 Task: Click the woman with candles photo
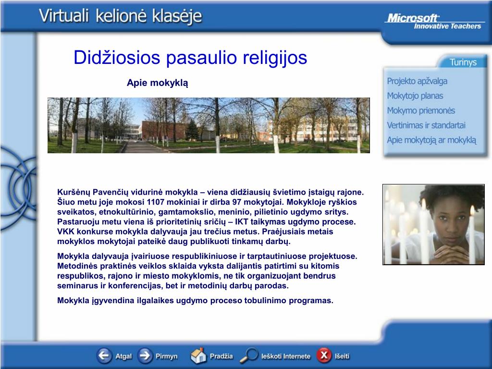tap(433, 224)
